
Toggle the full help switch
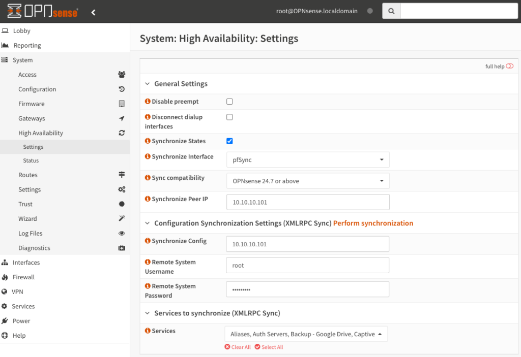pyautogui.click(x=509, y=66)
